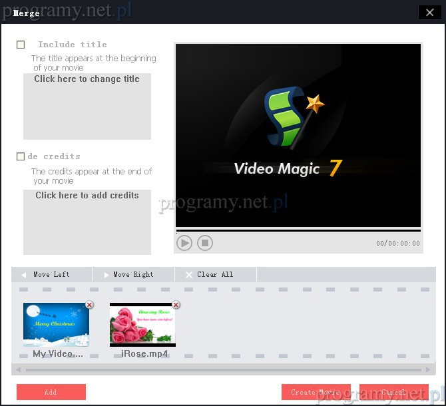Select the Merry Christmas video thumbnail
This screenshot has height=406, width=446.
(56, 325)
